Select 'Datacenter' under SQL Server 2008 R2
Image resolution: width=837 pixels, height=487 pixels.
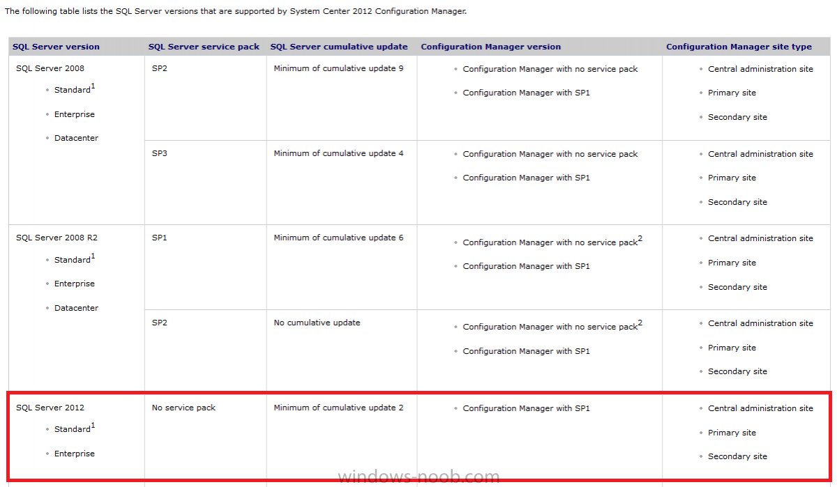77,308
